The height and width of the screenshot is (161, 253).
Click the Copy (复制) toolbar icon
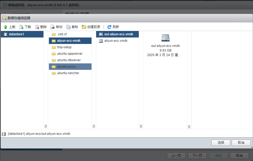[68, 27]
